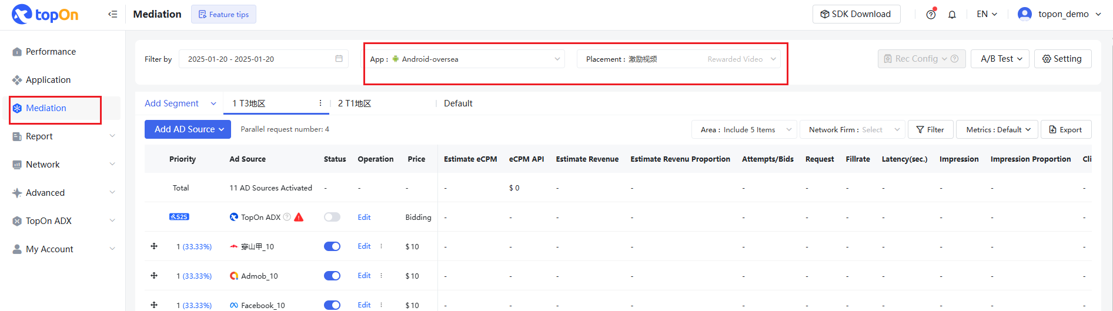Open Performance in the sidebar

51,52
